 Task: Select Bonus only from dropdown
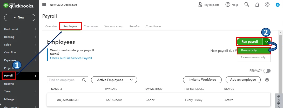[x=254, y=50]
